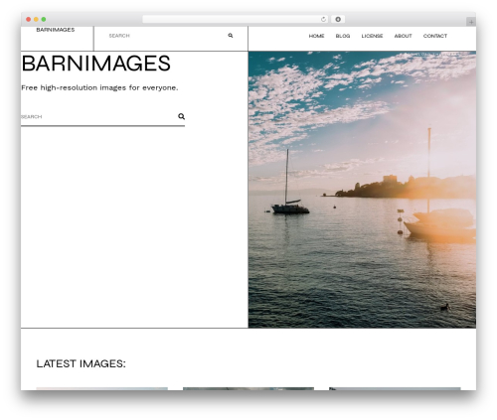Click the large BARNIMAGES heading
The image size is (497, 420).
[95, 64]
